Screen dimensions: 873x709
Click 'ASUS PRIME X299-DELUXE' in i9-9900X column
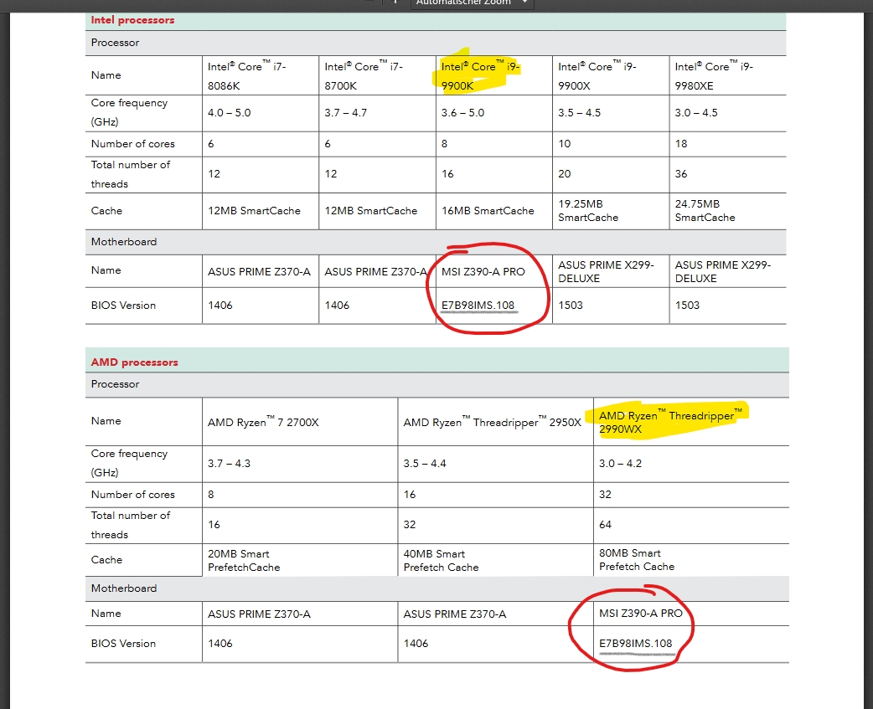[x=606, y=272]
